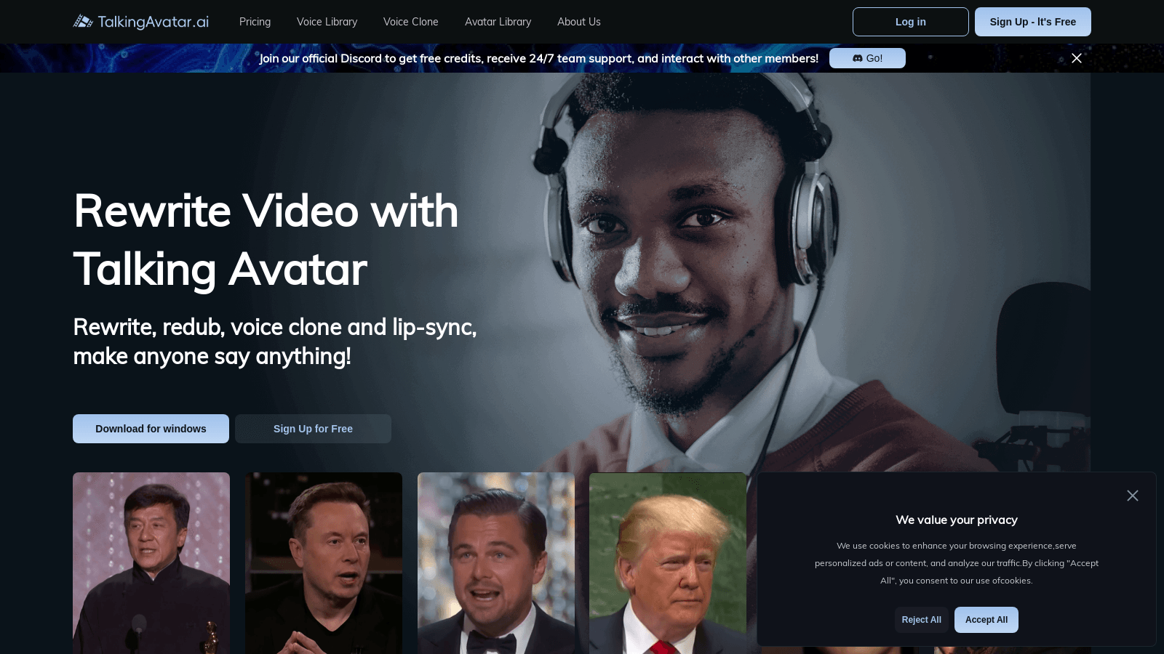The width and height of the screenshot is (1164, 654).
Task: Open the man in black jacket thumbnail
Action: (151, 563)
